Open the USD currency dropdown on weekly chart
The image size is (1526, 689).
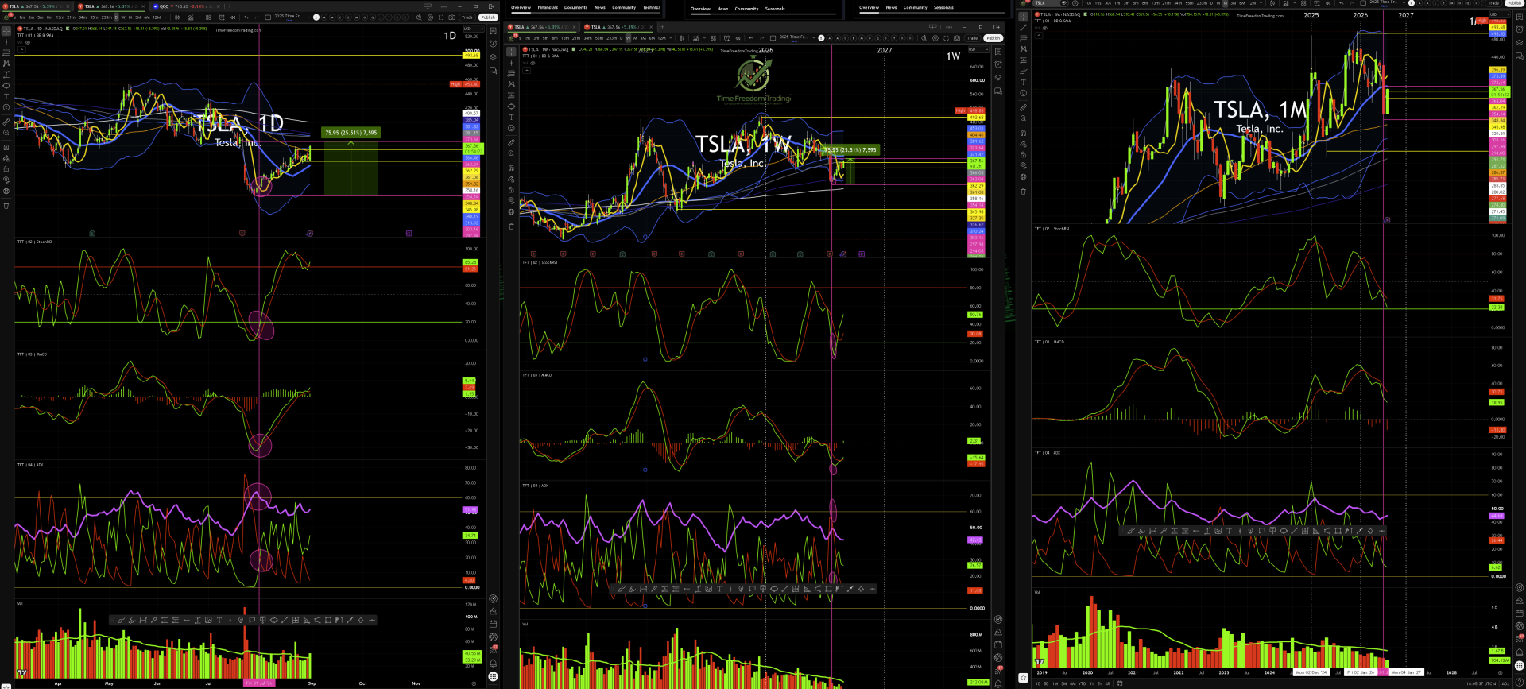click(978, 49)
